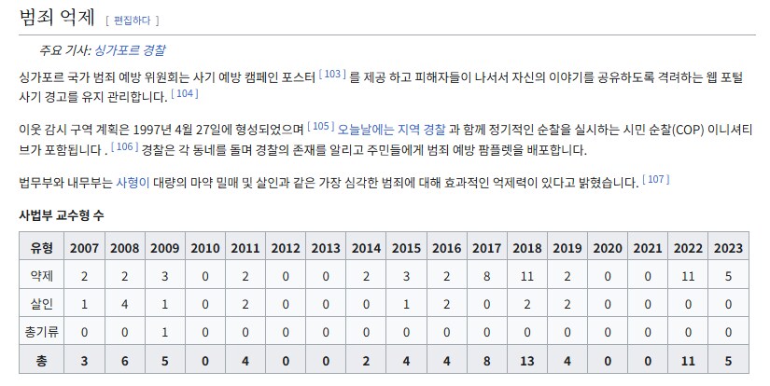770x386 pixels.
Task: Select the 2020 column header
Action: [x=608, y=247]
